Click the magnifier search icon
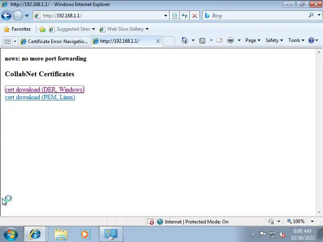This screenshot has height=242, width=323. click(x=311, y=15)
